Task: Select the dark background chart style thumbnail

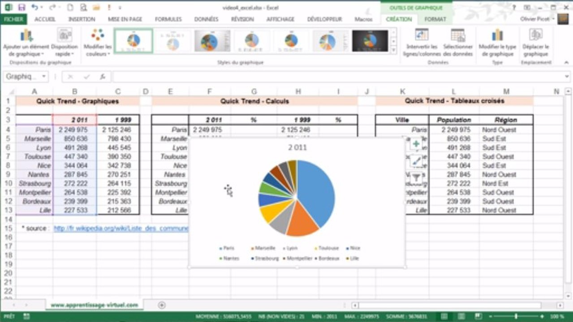Action: pyautogui.click(x=370, y=41)
